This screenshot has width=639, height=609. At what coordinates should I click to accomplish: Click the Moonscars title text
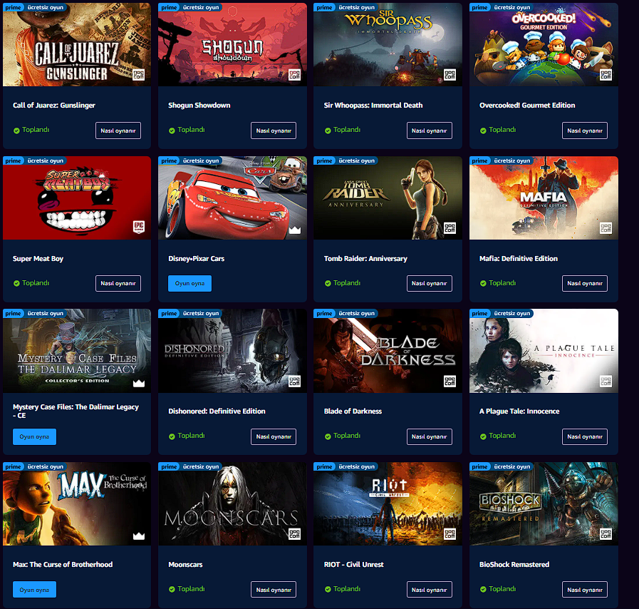185,565
